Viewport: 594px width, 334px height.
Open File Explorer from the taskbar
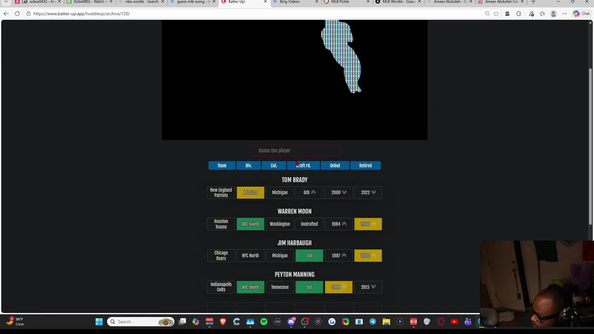click(x=386, y=322)
